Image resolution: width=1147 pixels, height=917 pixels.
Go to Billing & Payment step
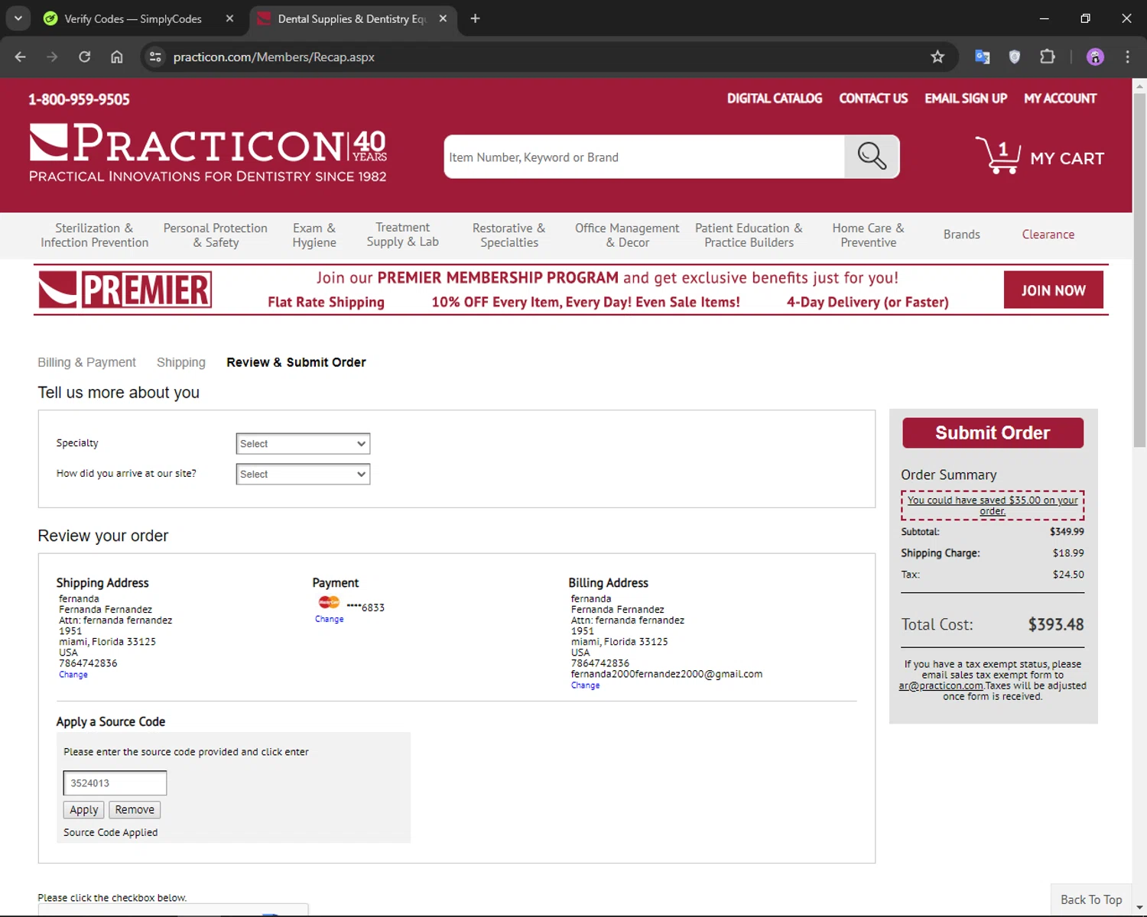tap(86, 362)
